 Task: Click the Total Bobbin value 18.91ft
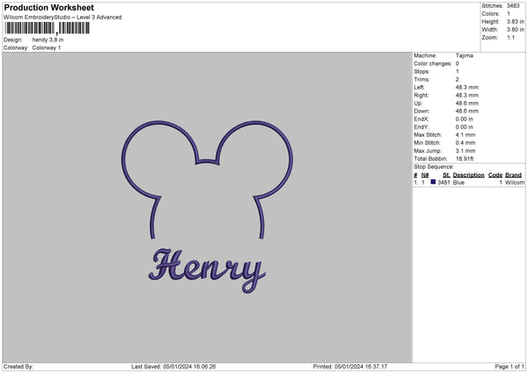coord(468,158)
